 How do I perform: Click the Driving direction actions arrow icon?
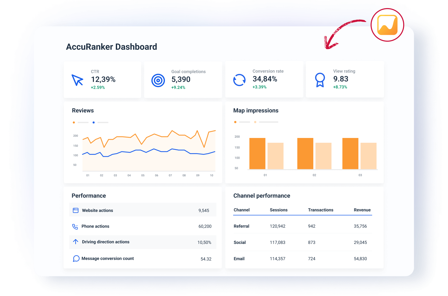pyautogui.click(x=75, y=242)
